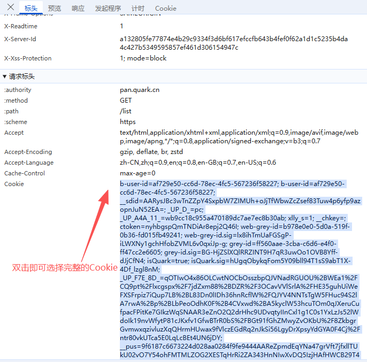Click the :scheme header name

[x=16, y=122]
